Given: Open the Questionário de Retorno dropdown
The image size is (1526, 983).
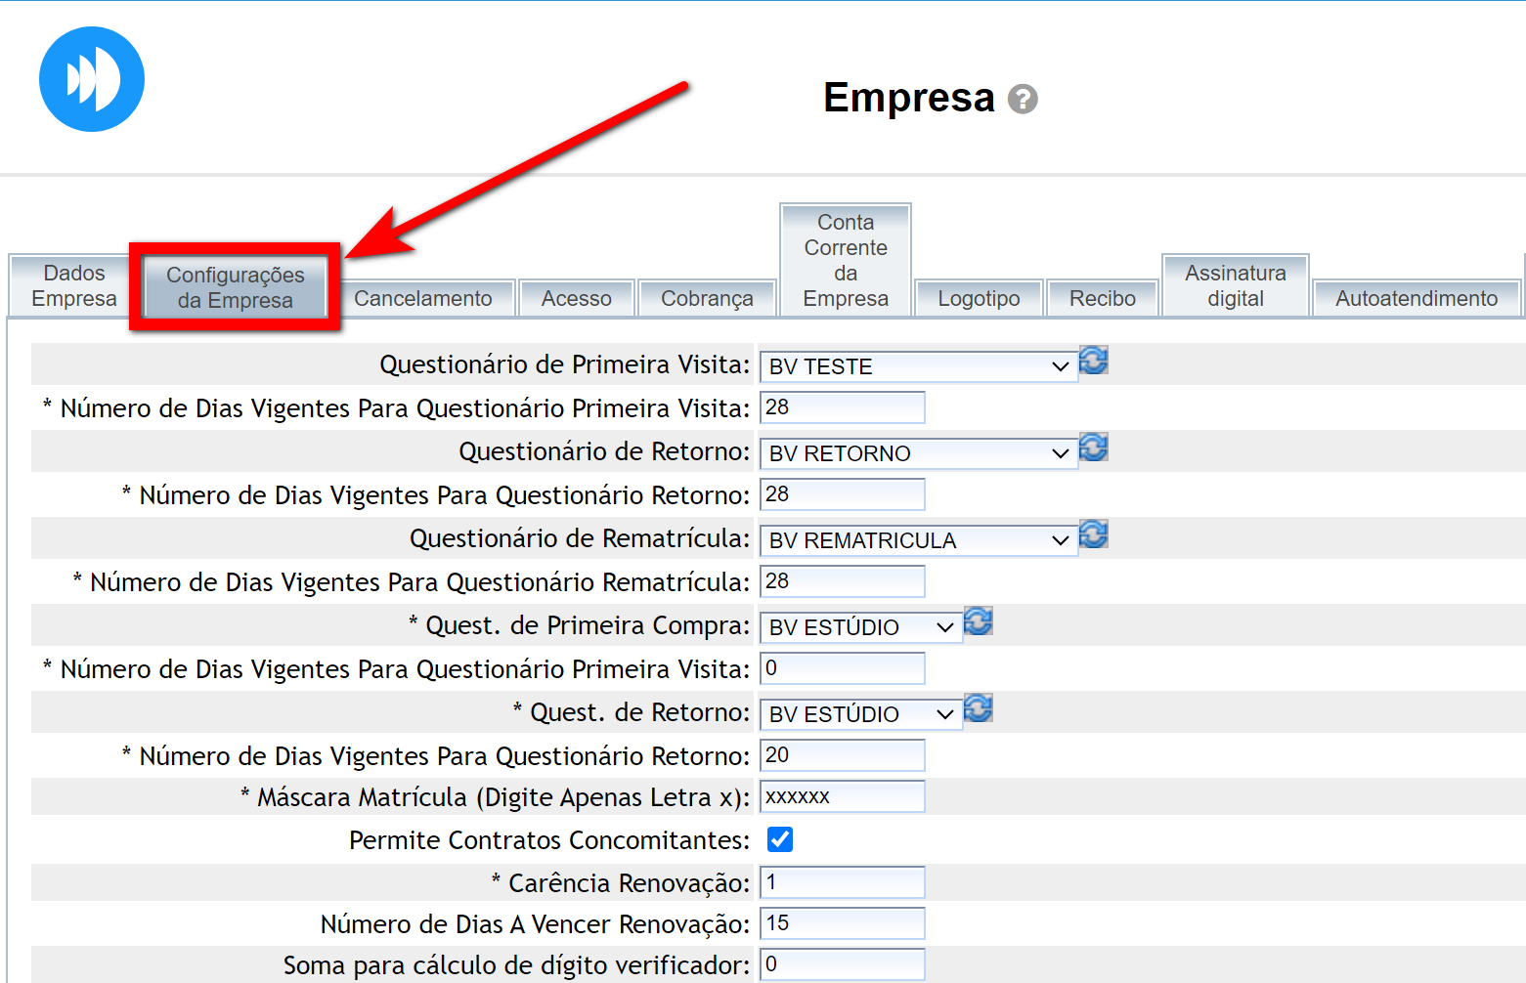Looking at the screenshot, I should 918,453.
